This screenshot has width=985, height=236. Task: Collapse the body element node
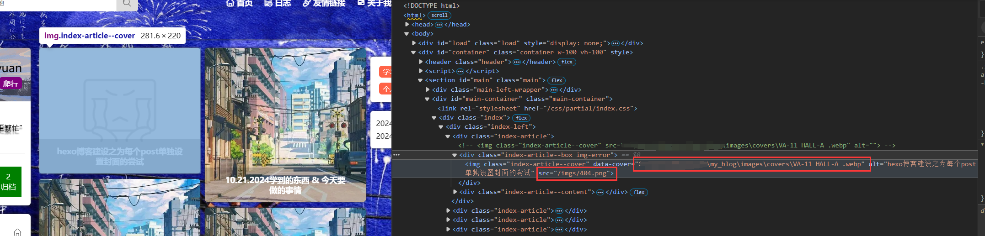[x=407, y=34]
